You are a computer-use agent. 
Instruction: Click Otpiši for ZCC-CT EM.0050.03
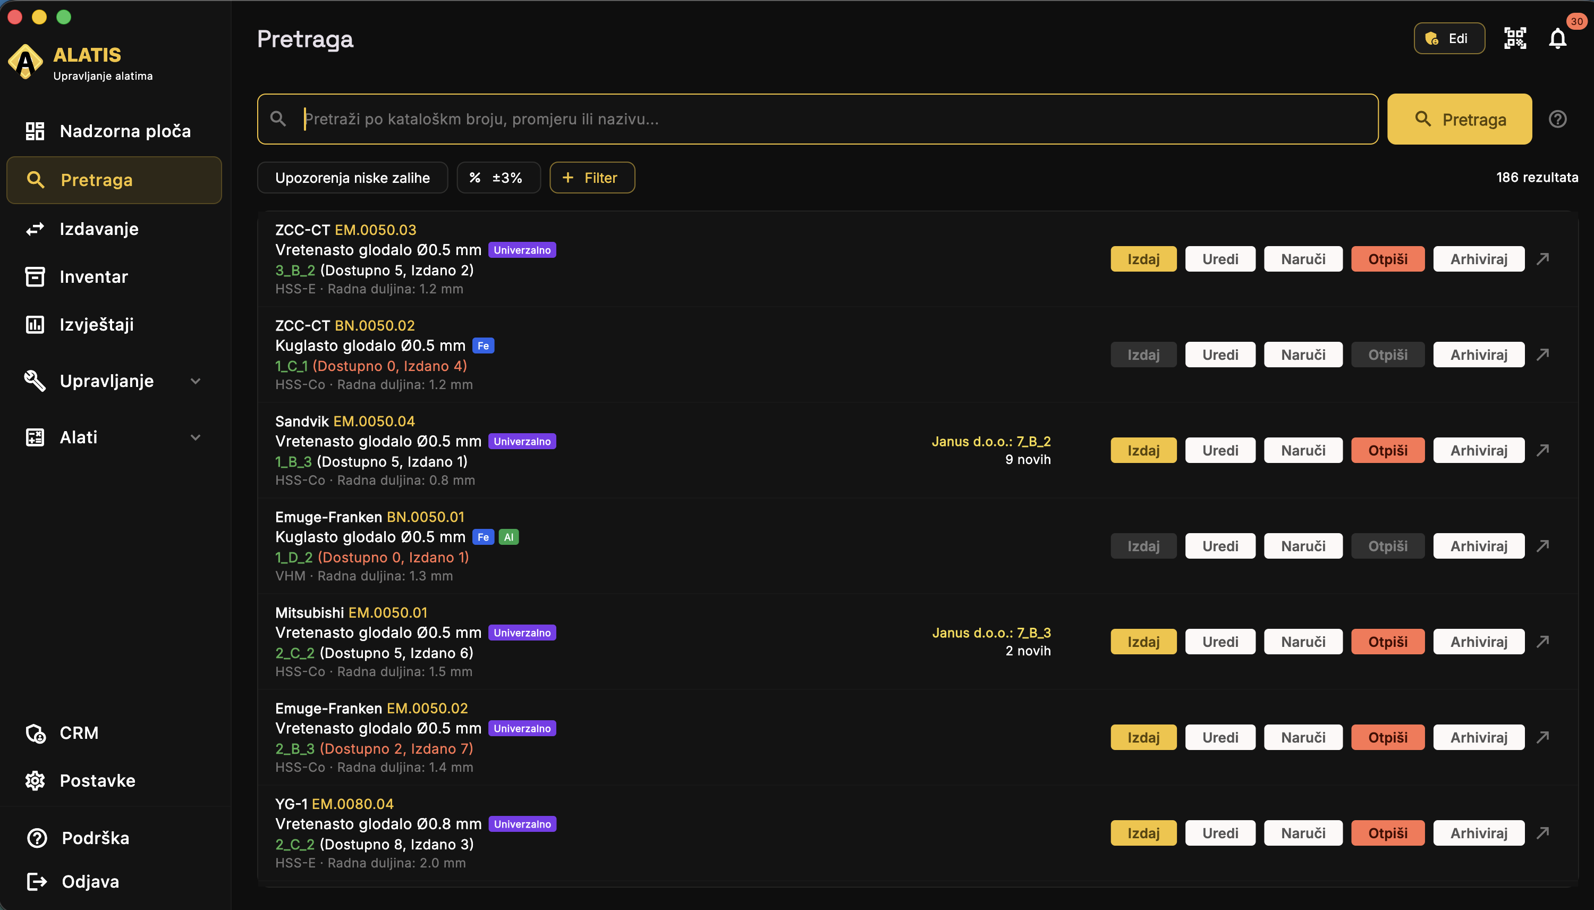(1387, 259)
